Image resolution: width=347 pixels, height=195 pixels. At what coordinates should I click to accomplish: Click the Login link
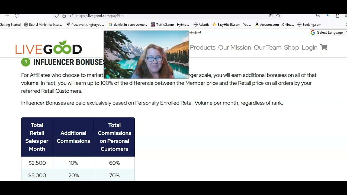coord(309,47)
